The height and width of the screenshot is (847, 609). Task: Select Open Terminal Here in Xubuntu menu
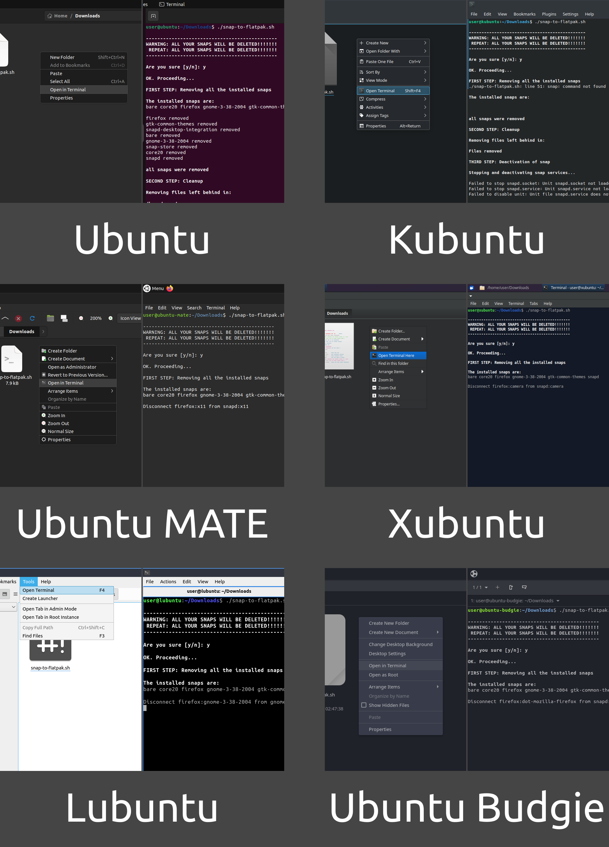pyautogui.click(x=398, y=356)
